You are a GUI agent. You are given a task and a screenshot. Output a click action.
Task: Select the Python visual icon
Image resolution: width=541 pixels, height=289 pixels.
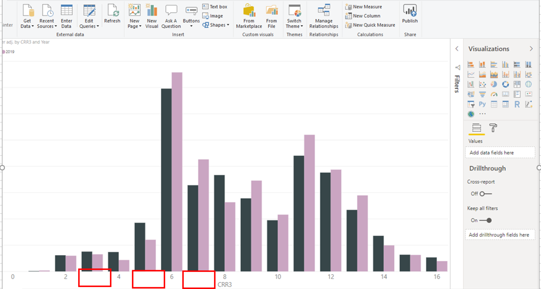click(482, 104)
